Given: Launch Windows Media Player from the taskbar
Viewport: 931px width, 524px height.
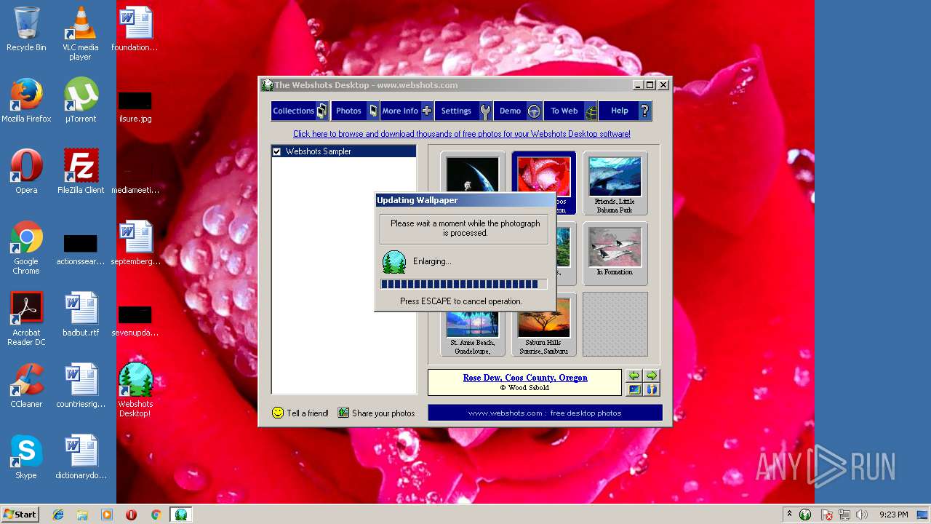Looking at the screenshot, I should pos(107,515).
